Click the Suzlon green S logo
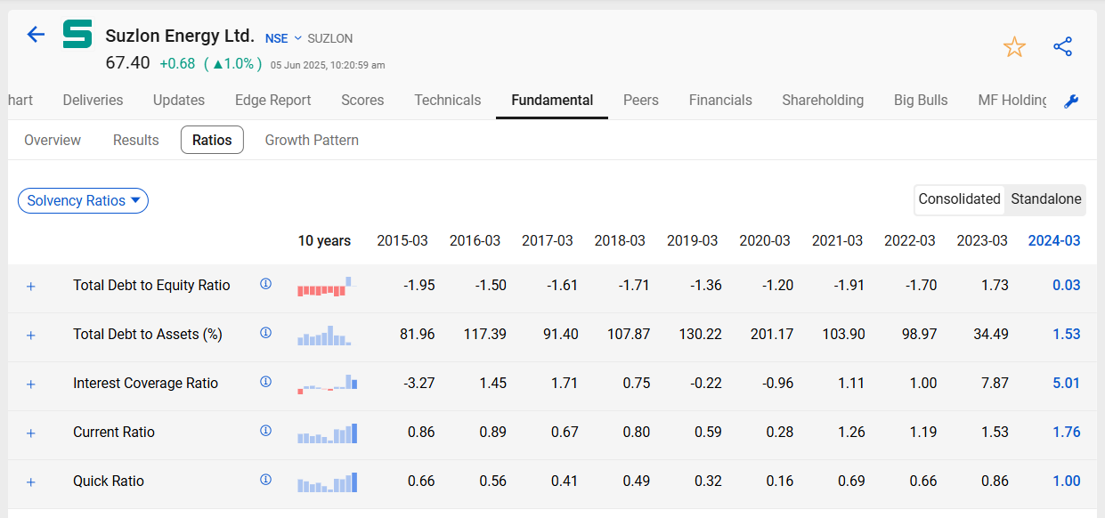Image resolution: width=1105 pixels, height=518 pixels. point(77,35)
